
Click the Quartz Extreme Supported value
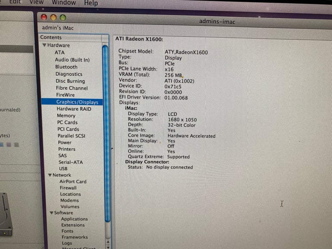(x=179, y=157)
